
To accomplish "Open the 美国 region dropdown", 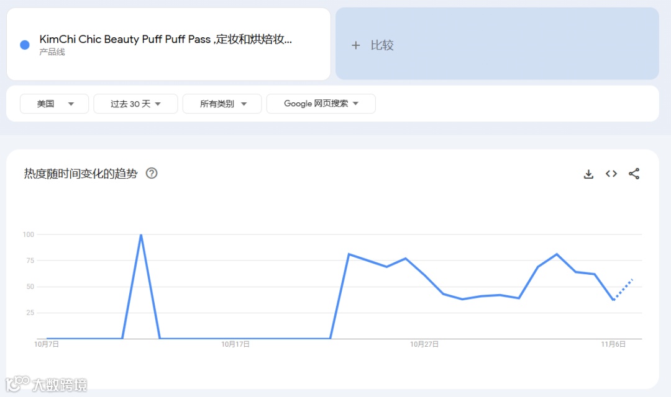I will pos(54,104).
